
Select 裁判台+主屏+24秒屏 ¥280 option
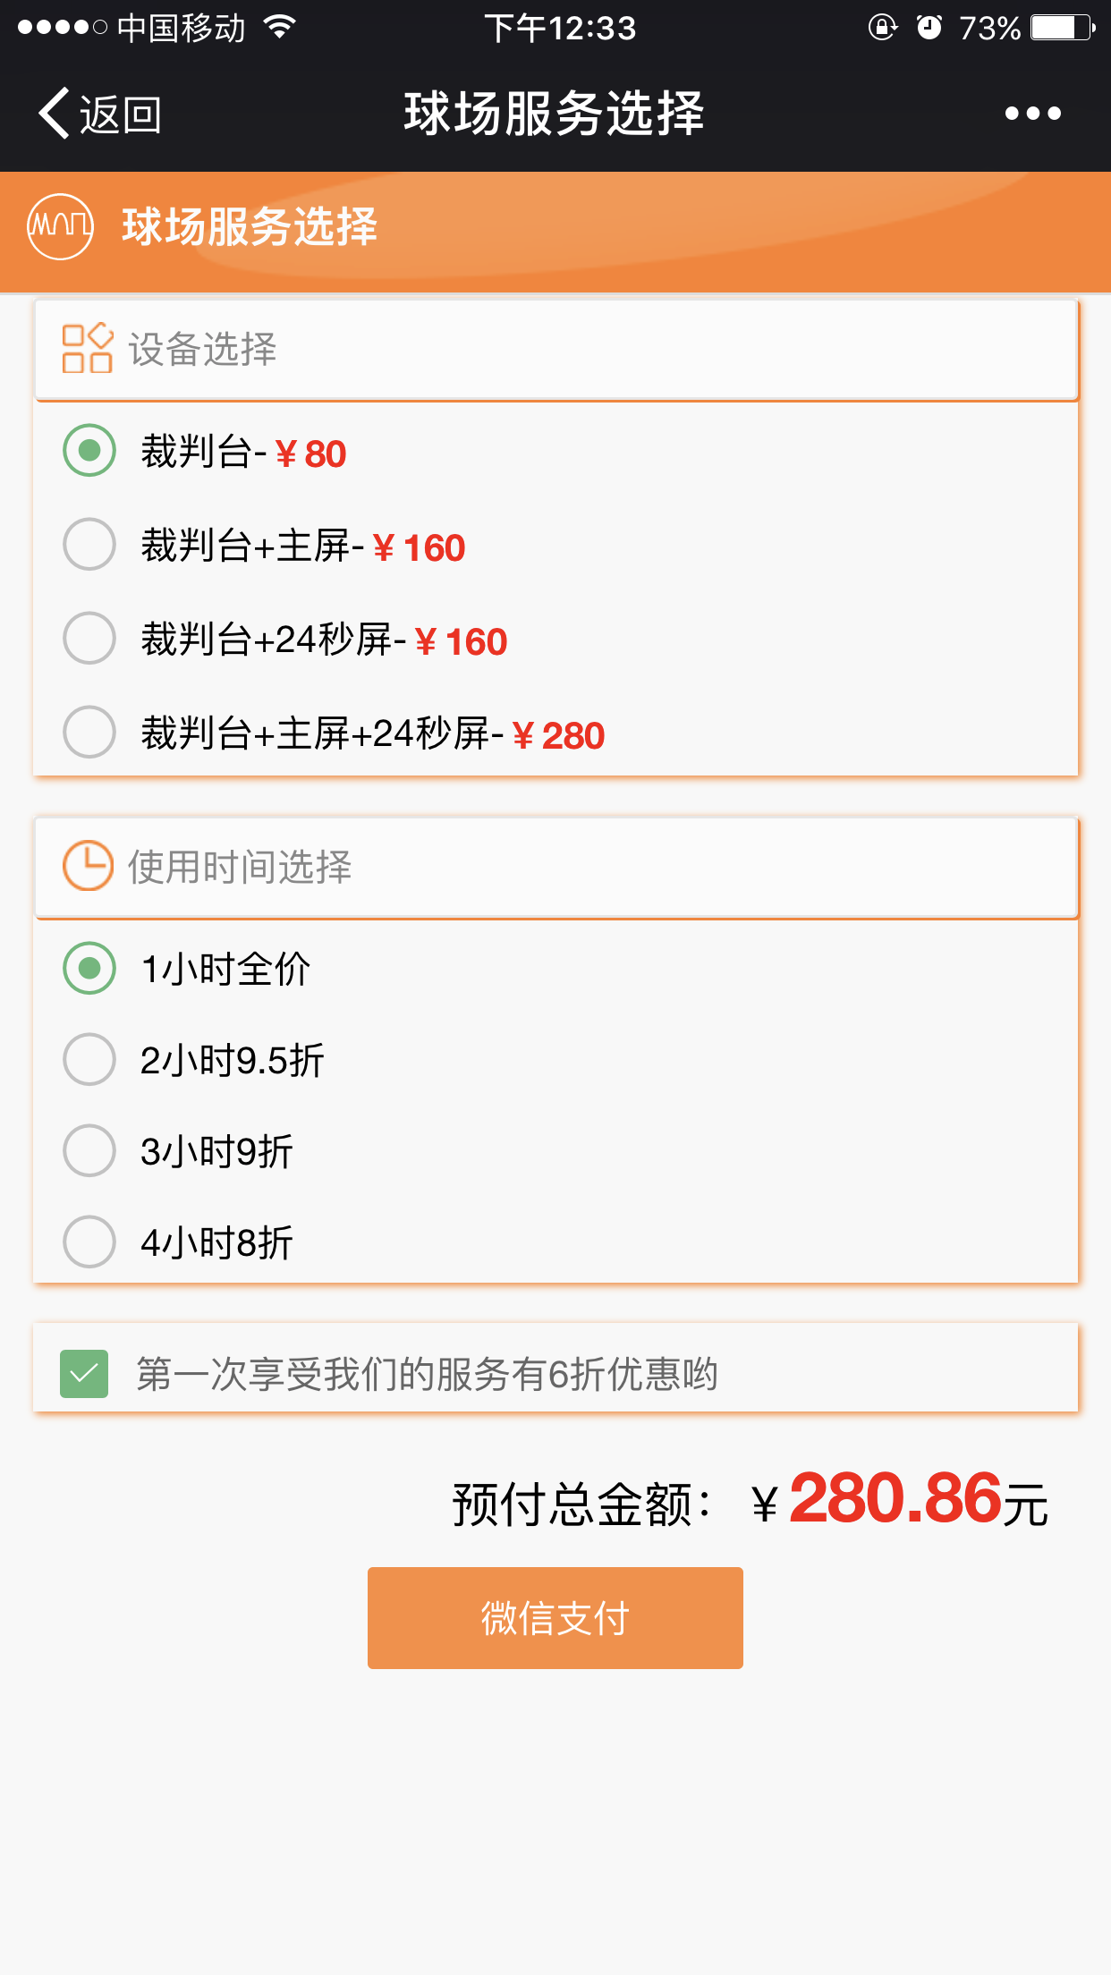pos(89,733)
